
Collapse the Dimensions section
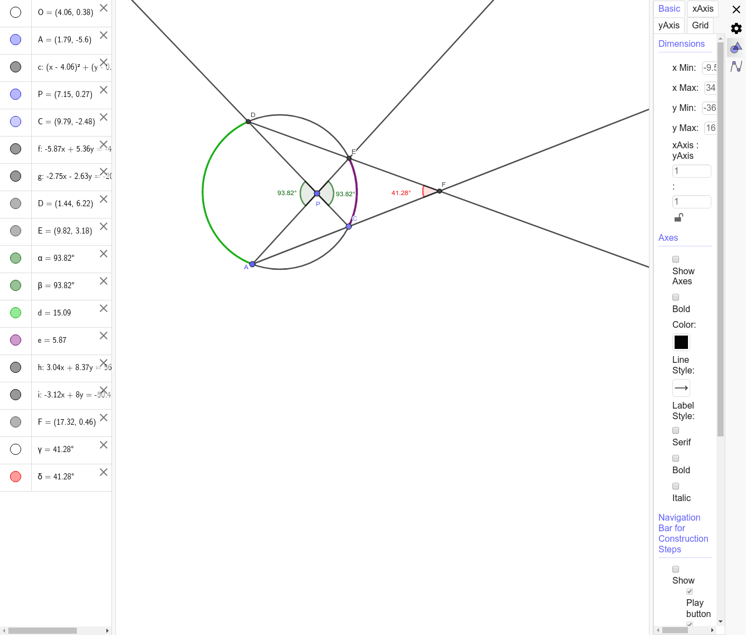tap(681, 43)
